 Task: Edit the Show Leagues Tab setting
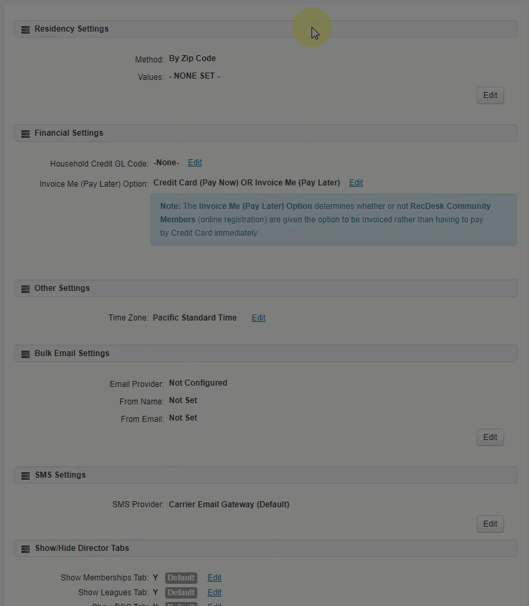coord(214,593)
